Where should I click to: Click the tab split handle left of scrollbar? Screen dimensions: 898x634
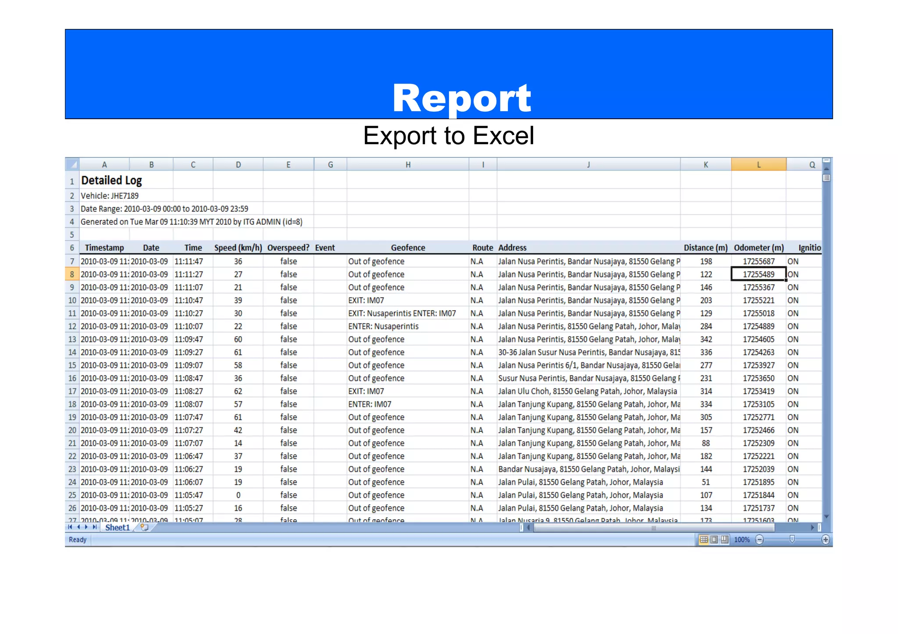(521, 528)
